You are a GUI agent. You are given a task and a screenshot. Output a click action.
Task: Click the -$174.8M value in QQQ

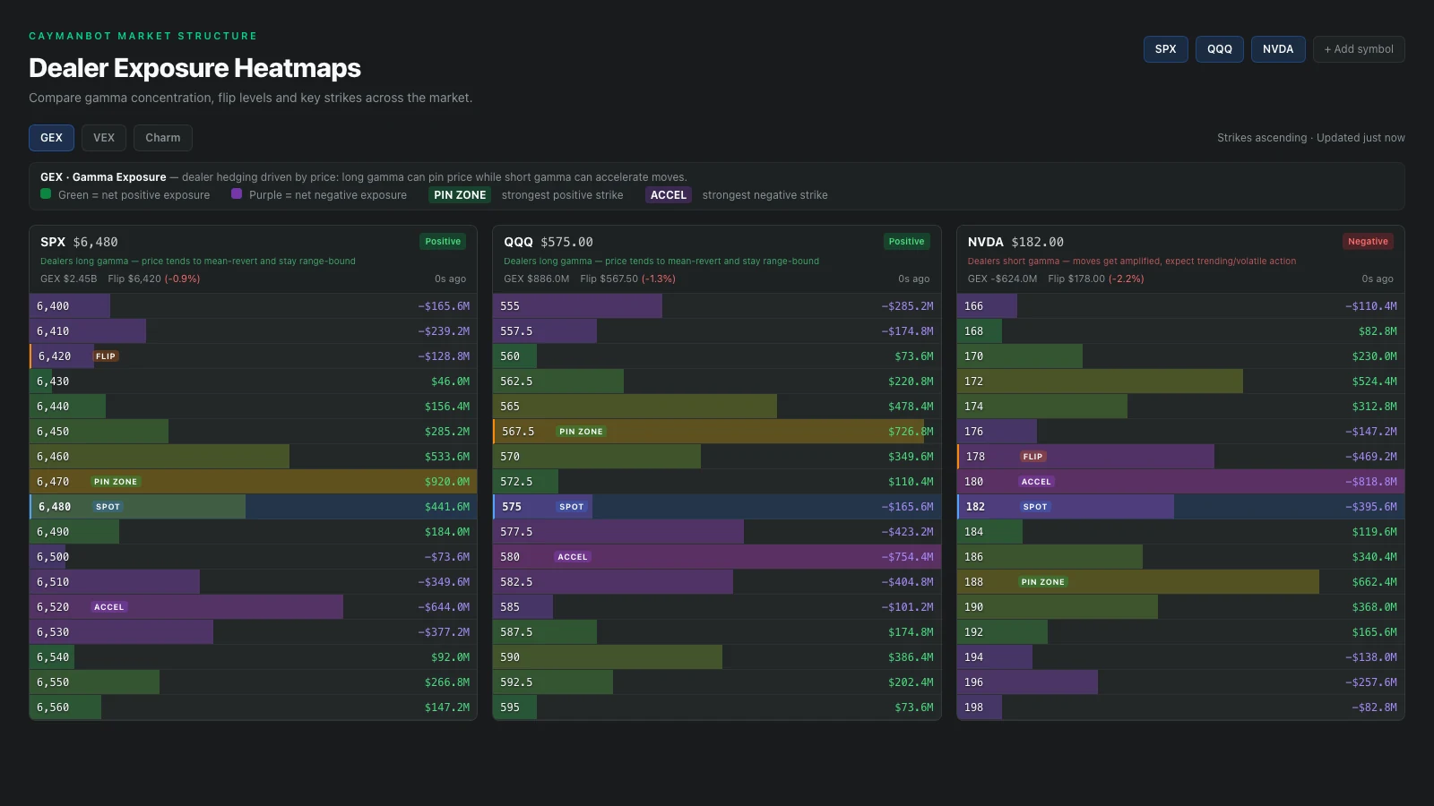click(907, 331)
